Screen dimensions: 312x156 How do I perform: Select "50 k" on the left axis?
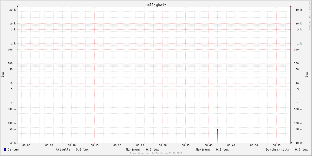pos(12,10)
